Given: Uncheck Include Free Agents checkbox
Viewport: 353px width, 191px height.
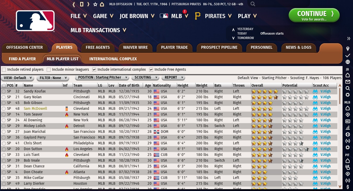Looking at the screenshot, I should (x=151, y=70).
